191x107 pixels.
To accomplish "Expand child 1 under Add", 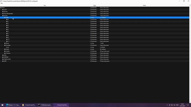I will [x=7, y=21].
